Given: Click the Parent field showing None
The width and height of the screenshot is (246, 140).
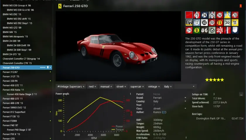Looking at the screenshot, I should tap(157, 94).
